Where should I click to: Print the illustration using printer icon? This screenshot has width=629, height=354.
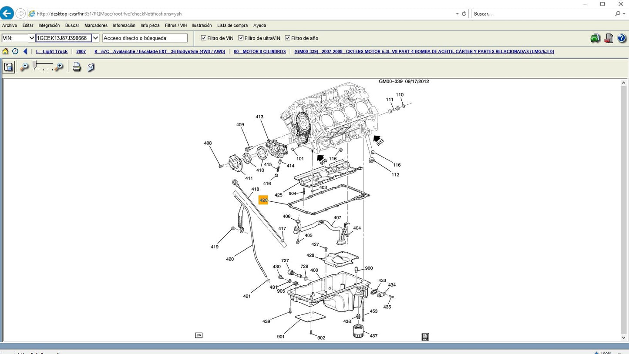(77, 67)
